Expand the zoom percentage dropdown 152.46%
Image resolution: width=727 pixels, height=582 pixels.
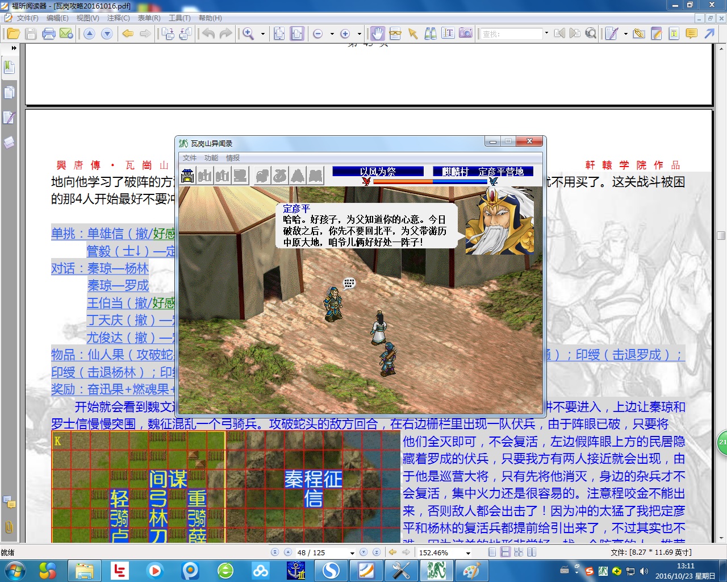tap(468, 552)
